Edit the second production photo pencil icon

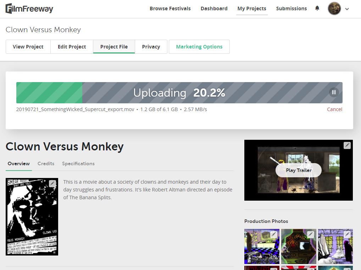point(311,234)
